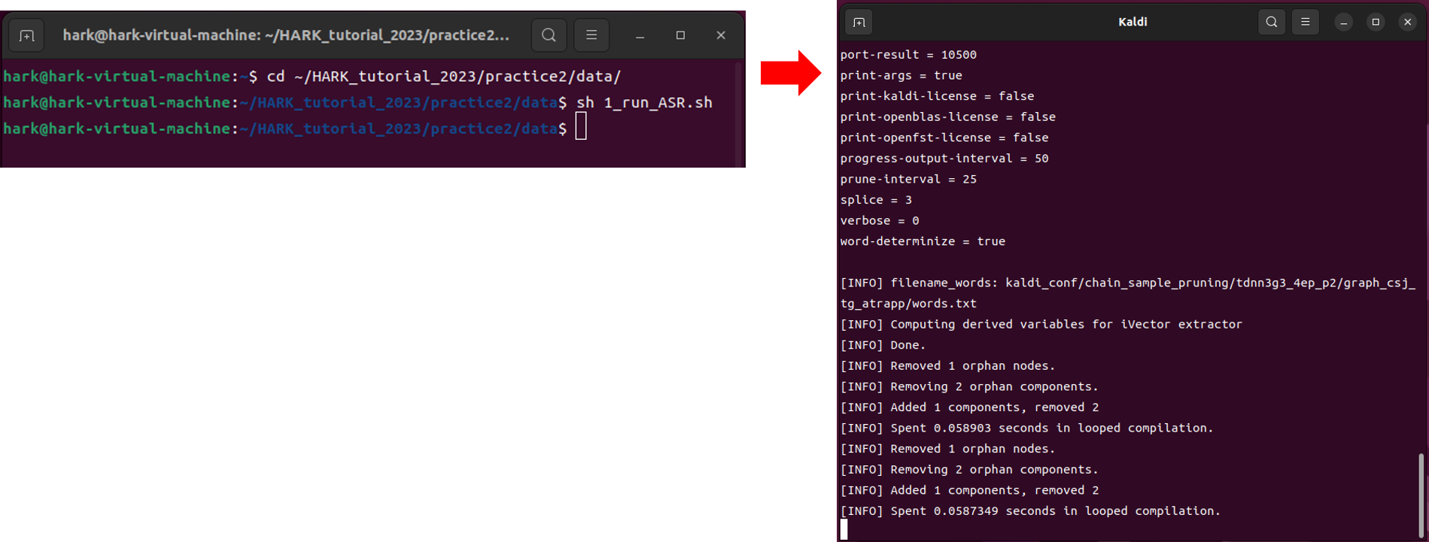
Task: Click the cursor at the hark terminal prompt
Action: (x=581, y=127)
